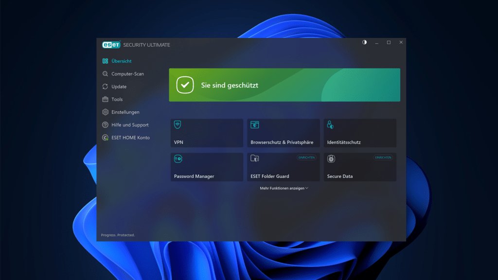Screen dimensions: 498x280
Task: Click the Secure Data padlock icon
Action: point(331,158)
